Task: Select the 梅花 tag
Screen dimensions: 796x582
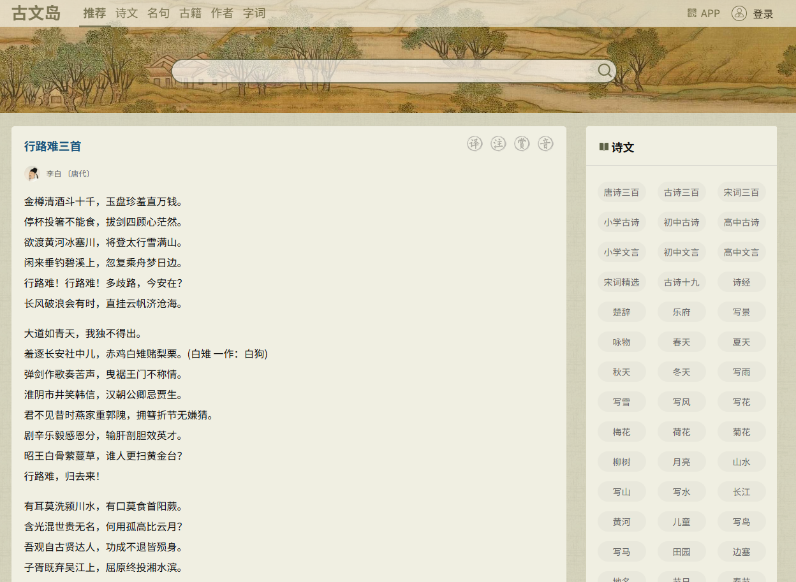Action: tap(622, 432)
